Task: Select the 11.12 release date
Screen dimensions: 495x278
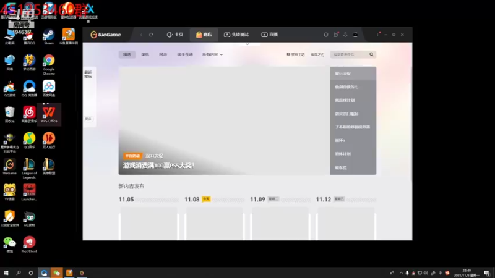Action: pyautogui.click(x=330, y=200)
